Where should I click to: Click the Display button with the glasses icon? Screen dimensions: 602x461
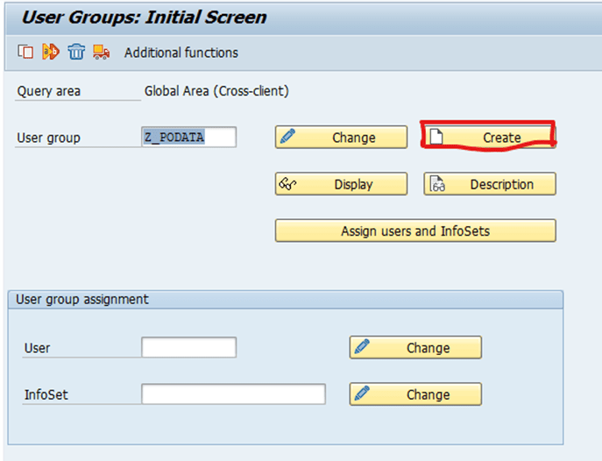(x=342, y=184)
